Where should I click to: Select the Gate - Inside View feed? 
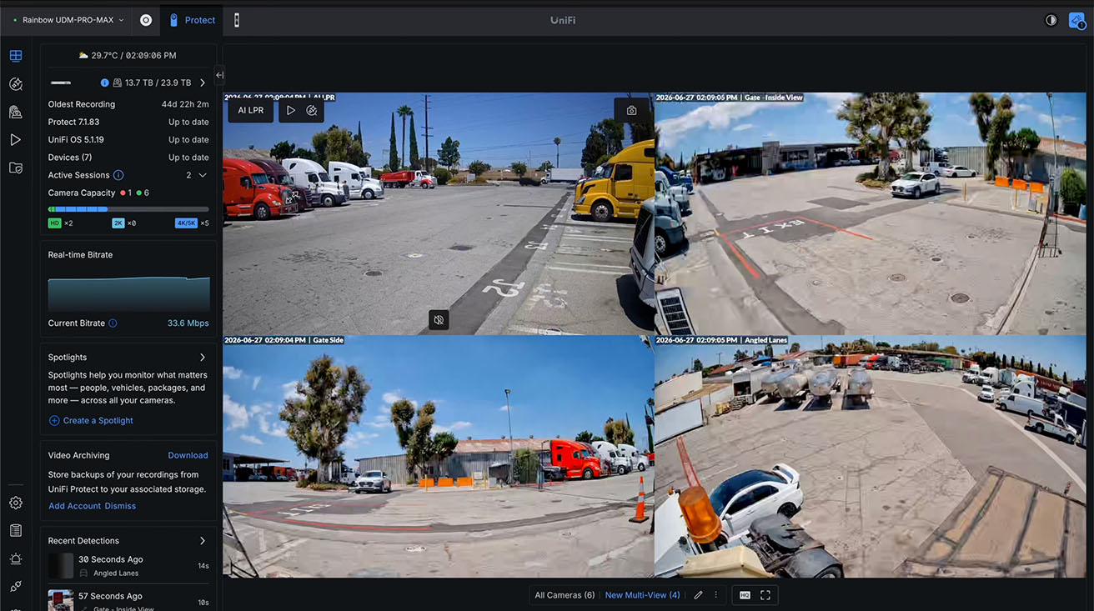pos(871,213)
